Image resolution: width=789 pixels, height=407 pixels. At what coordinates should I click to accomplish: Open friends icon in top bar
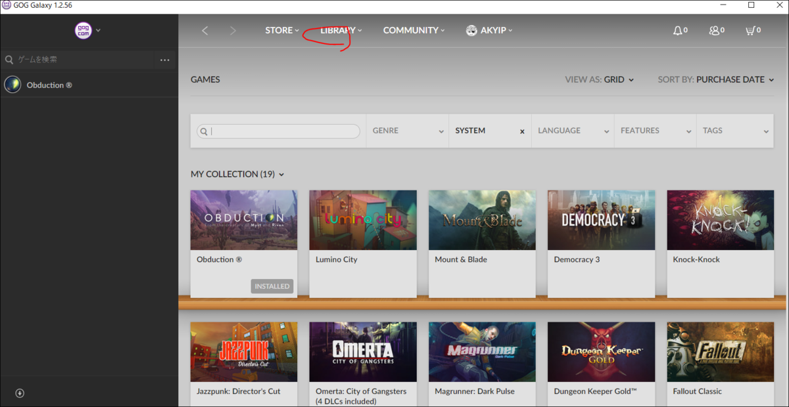click(x=714, y=30)
